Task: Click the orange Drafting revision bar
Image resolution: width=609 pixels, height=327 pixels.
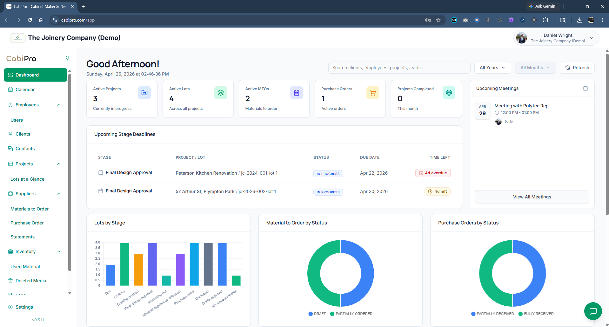Action: (138, 270)
